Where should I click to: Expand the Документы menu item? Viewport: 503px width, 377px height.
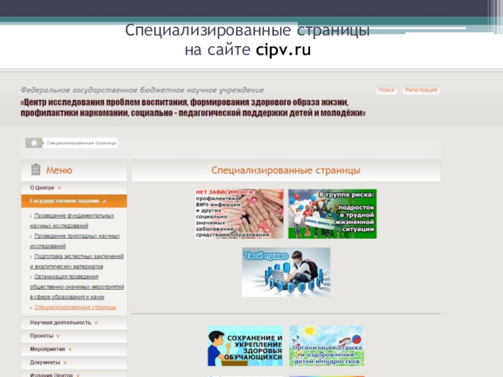tap(74, 363)
